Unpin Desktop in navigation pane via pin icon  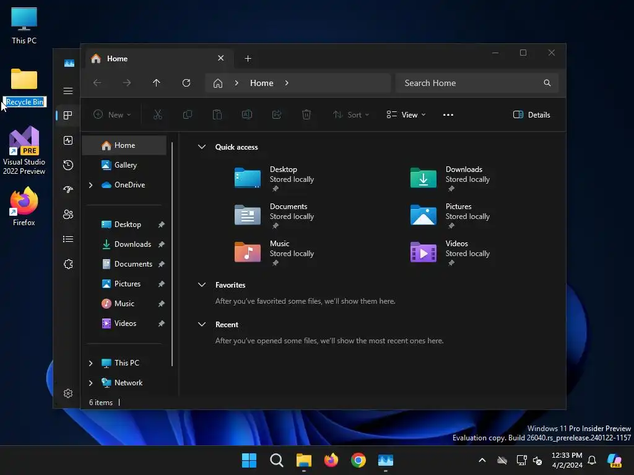[162, 225]
